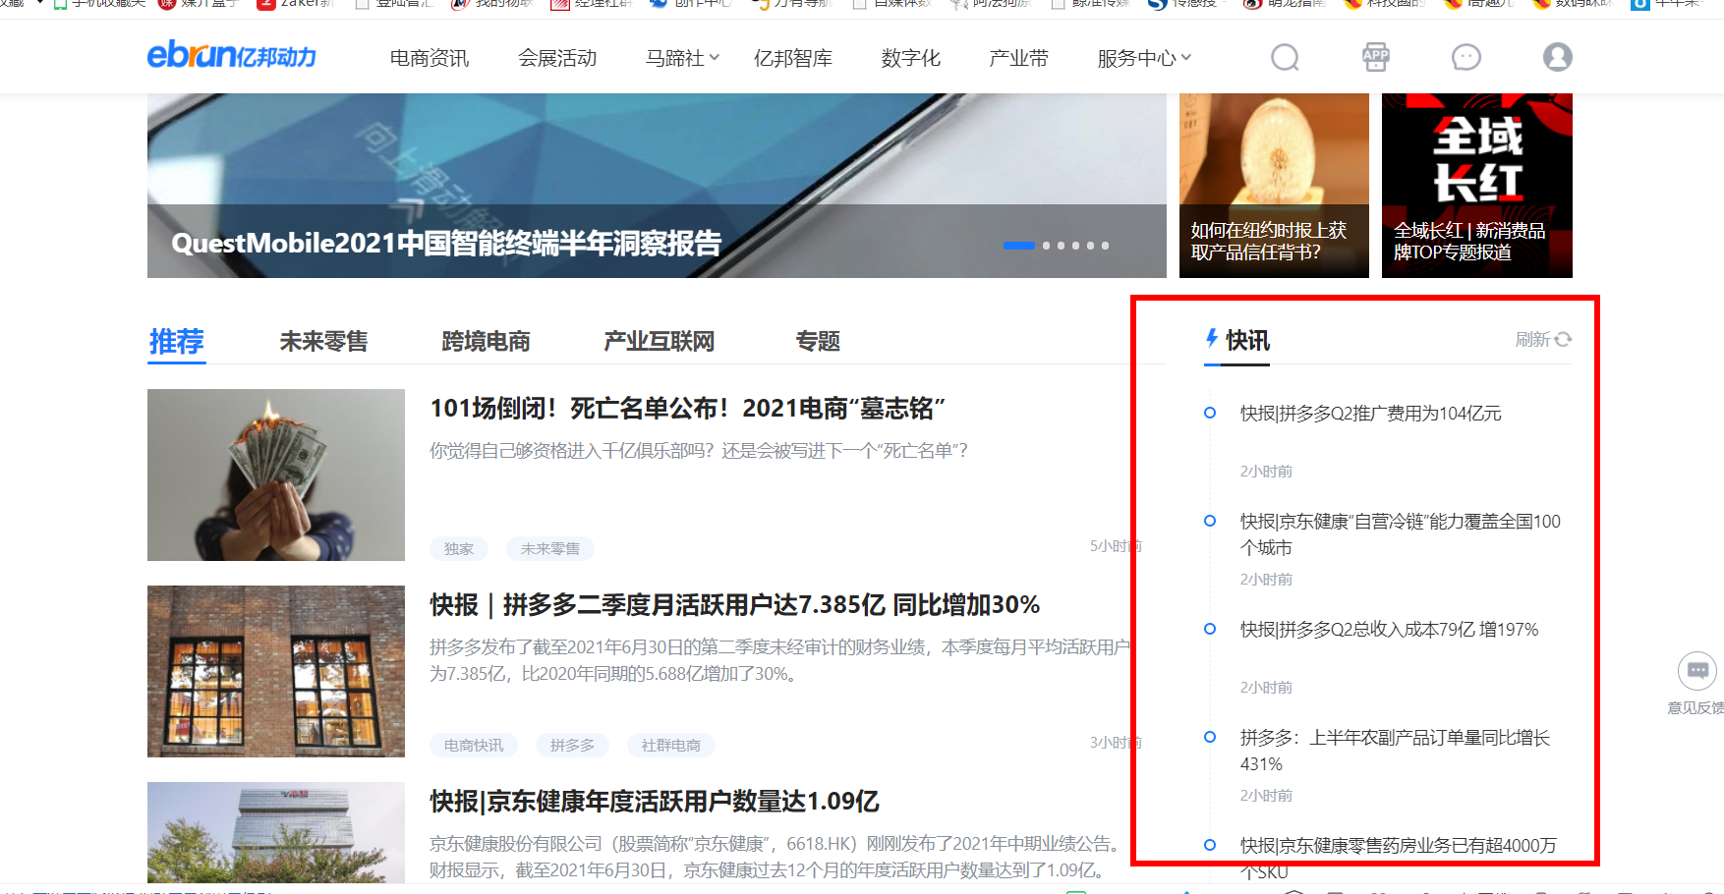The image size is (1724, 894).
Task: Select bullet marker for 拼多多Q2推广费用 item
Action: point(1210,413)
